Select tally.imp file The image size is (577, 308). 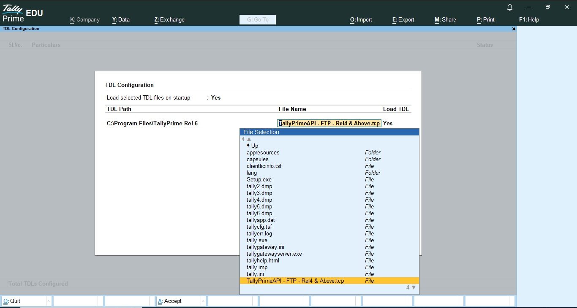(x=329, y=267)
